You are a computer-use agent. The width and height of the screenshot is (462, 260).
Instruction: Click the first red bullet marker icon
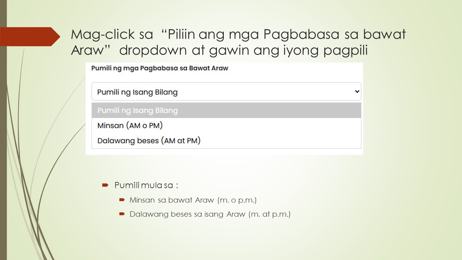[105, 185]
